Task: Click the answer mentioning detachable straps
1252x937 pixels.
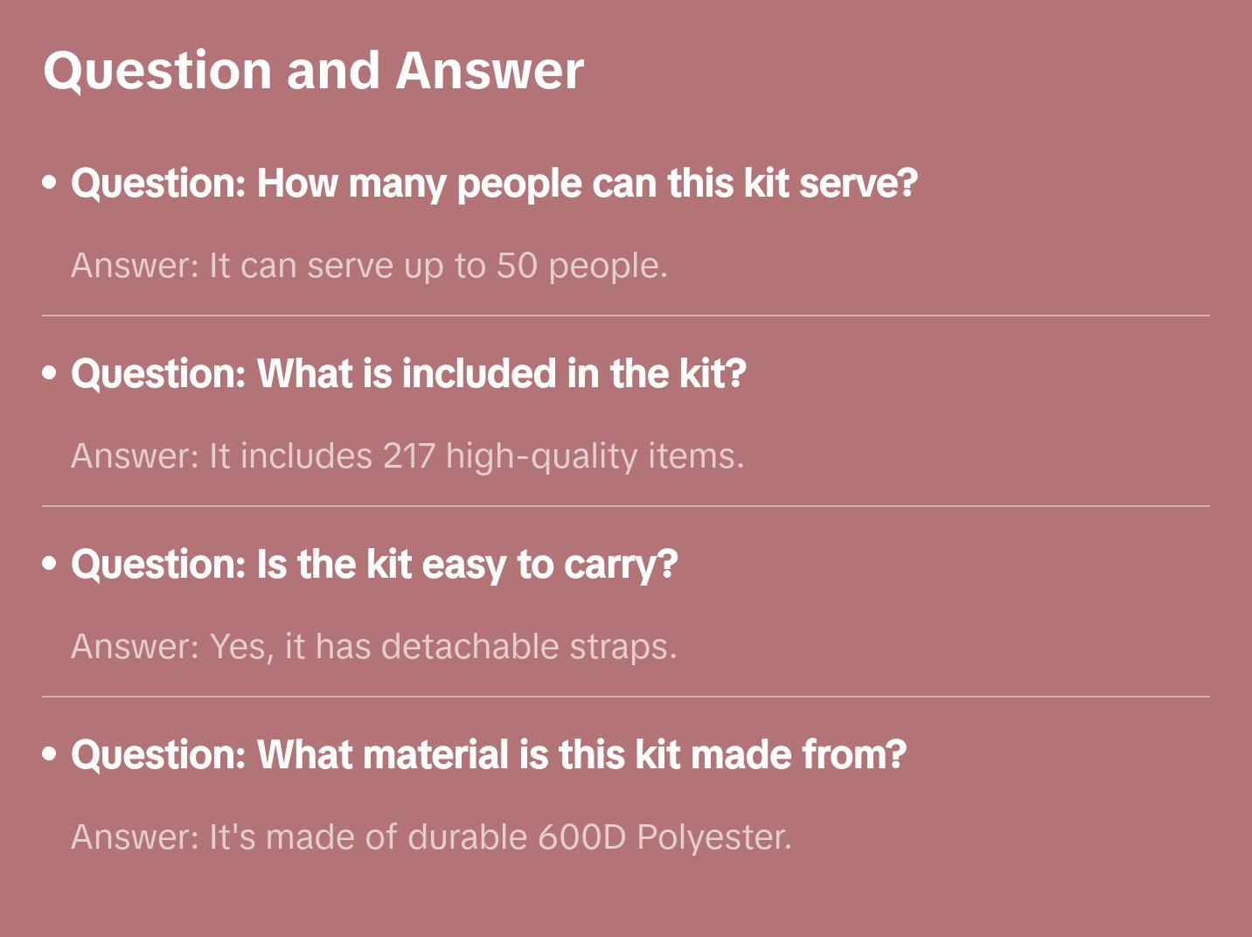Action: (374, 647)
